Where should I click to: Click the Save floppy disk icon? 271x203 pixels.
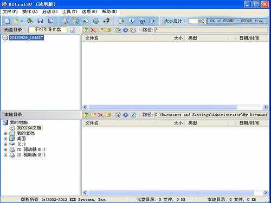pos(40,21)
